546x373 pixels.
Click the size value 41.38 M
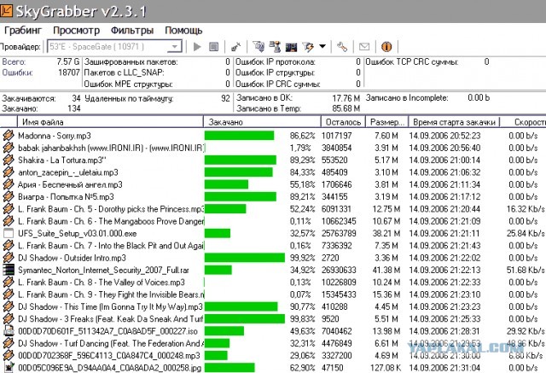(x=386, y=270)
